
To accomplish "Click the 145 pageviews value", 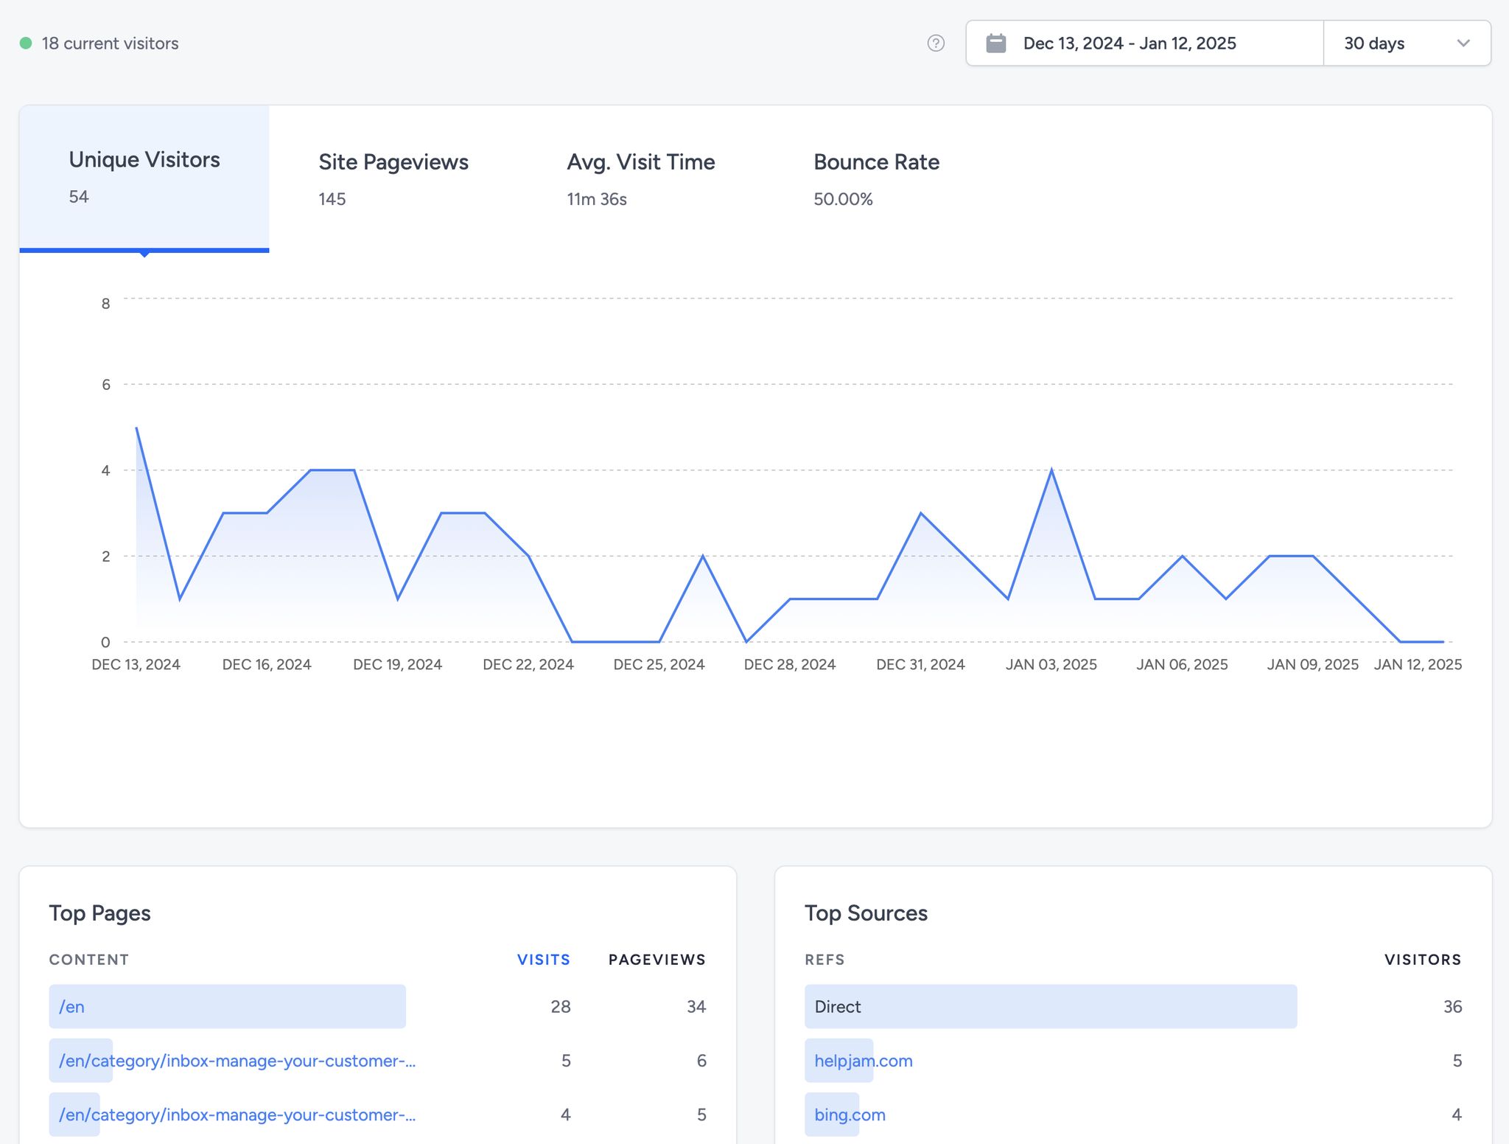I will point(332,199).
